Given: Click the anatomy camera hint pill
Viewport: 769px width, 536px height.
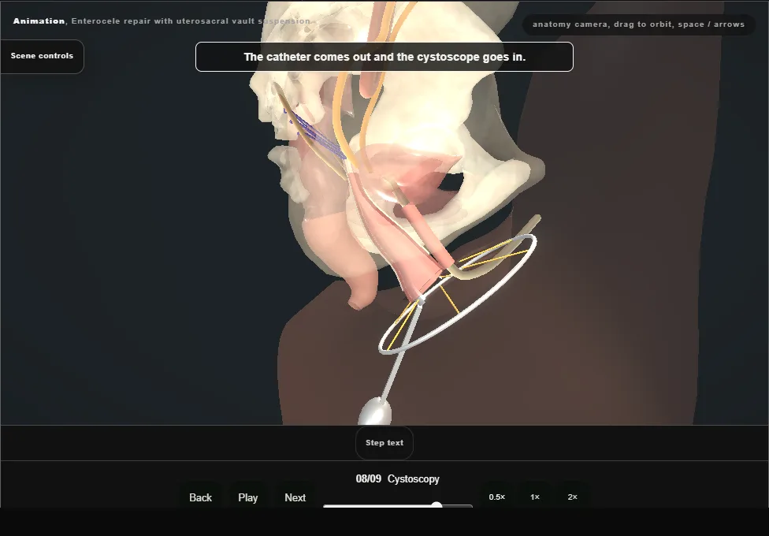Looking at the screenshot, I should click(x=638, y=24).
